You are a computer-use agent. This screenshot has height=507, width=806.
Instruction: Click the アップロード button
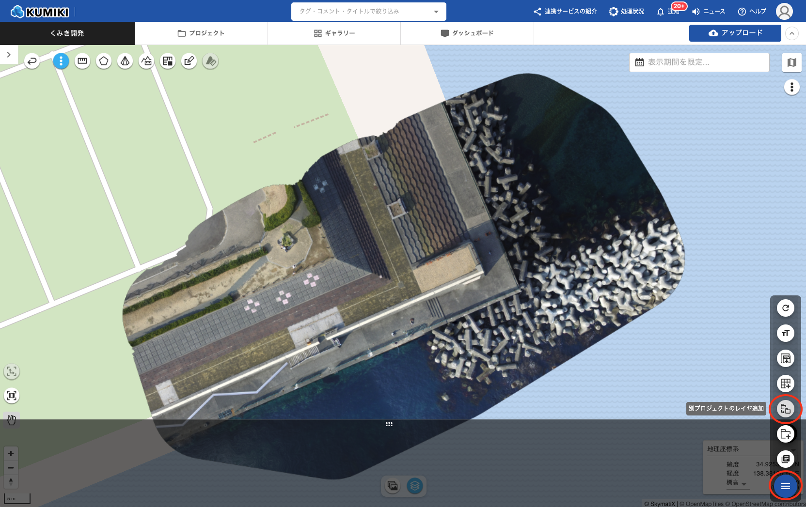click(735, 33)
